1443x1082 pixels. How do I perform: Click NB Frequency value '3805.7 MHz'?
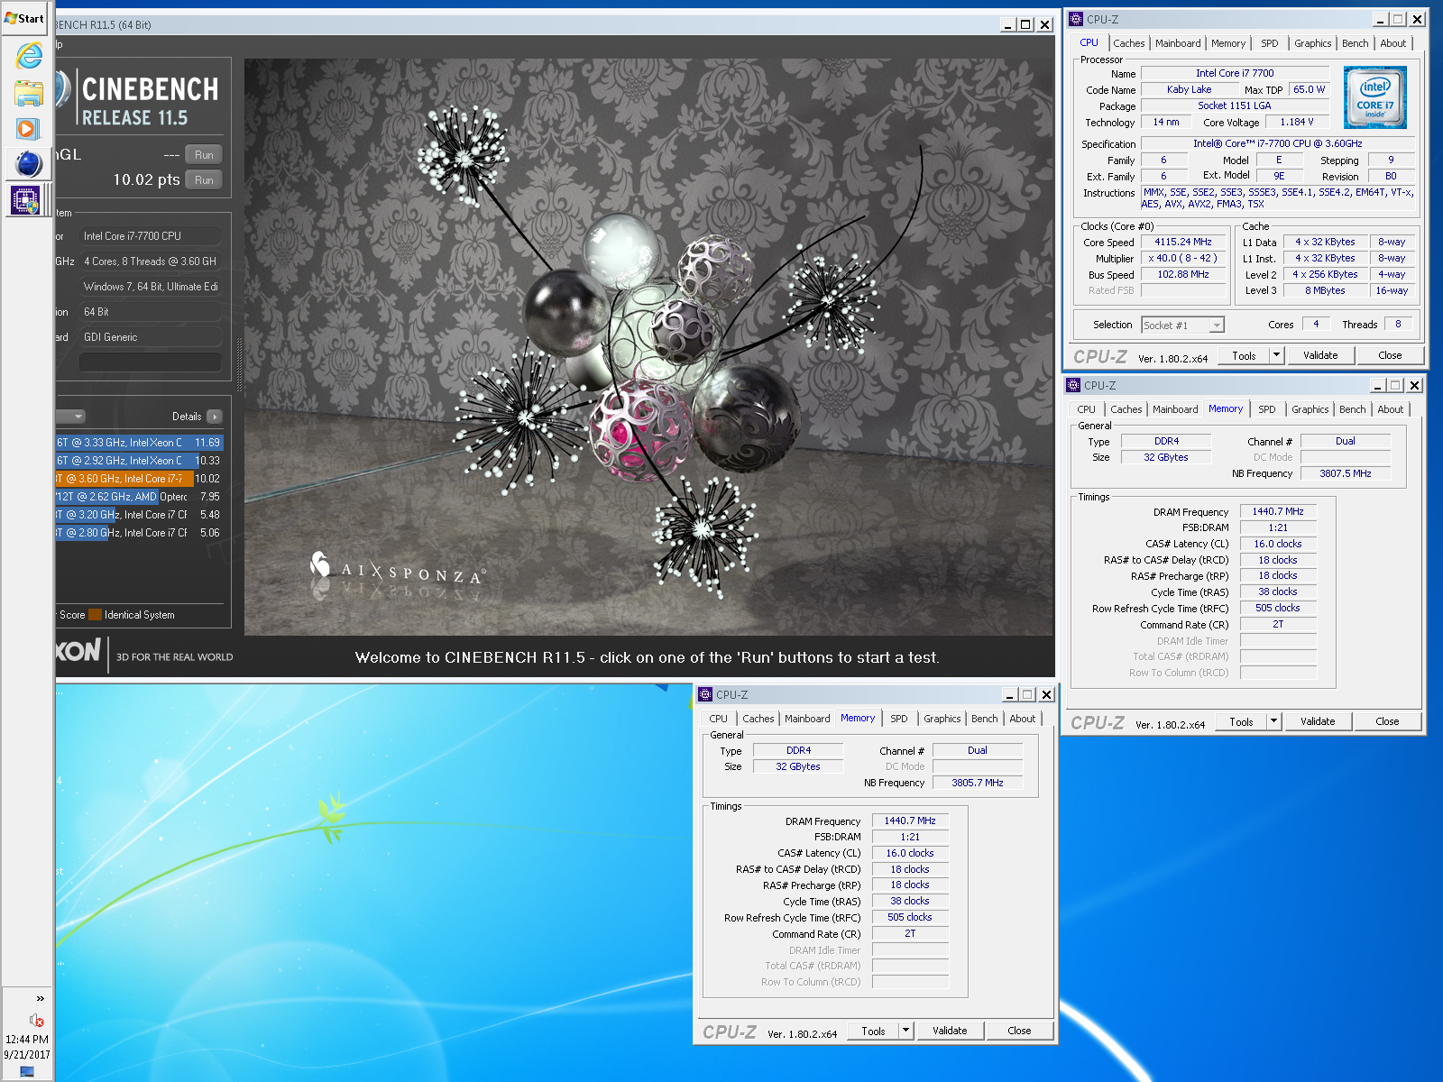tap(978, 783)
